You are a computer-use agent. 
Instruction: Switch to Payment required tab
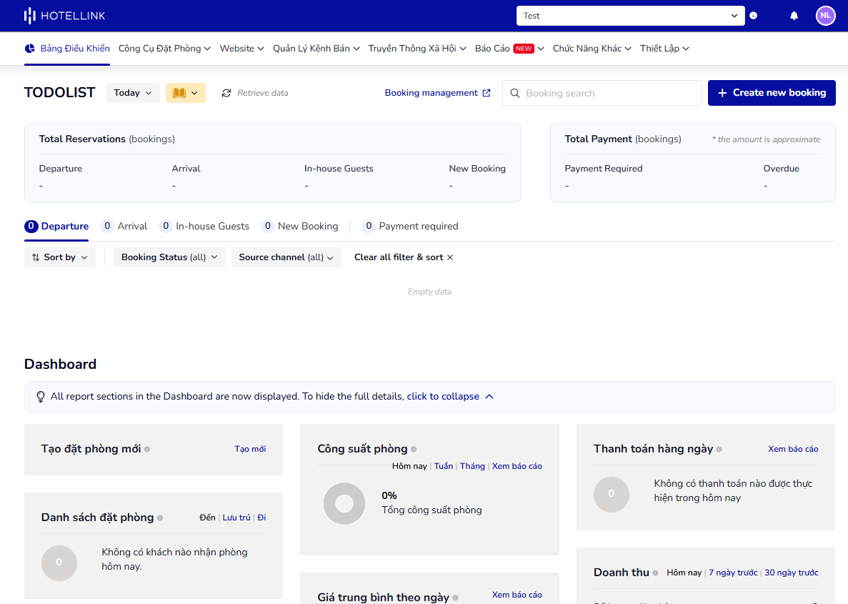[x=410, y=226]
